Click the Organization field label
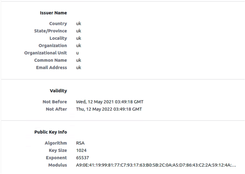The image size is (245, 174). (x=53, y=46)
